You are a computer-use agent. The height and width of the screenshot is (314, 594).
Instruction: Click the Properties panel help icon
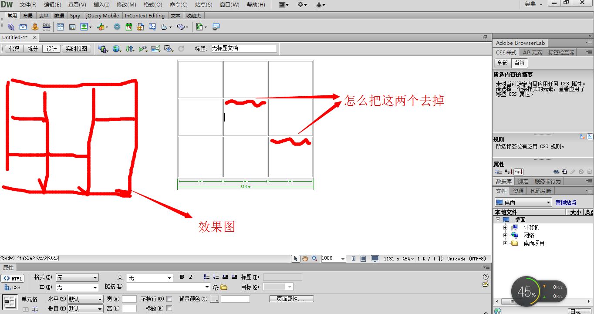click(486, 277)
